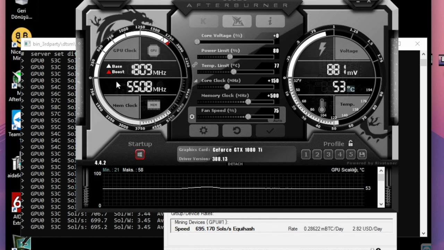Screen dimensions: 444x250
Task: Close the background miner console window
Action: (418, 44)
